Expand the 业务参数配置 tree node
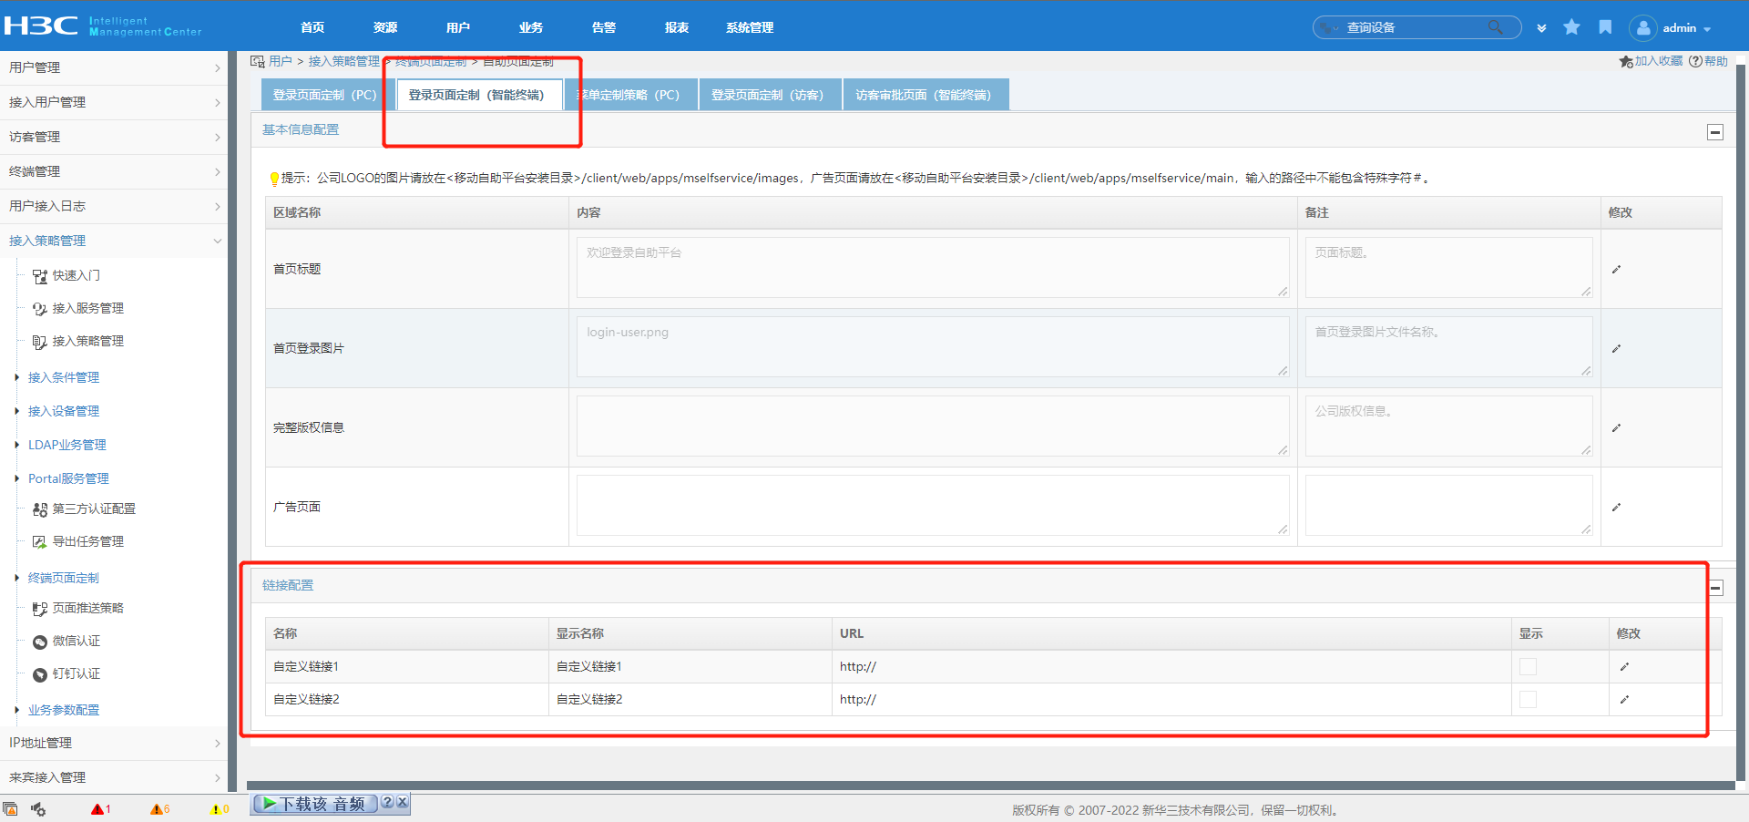The height and width of the screenshot is (822, 1749). [x=17, y=710]
